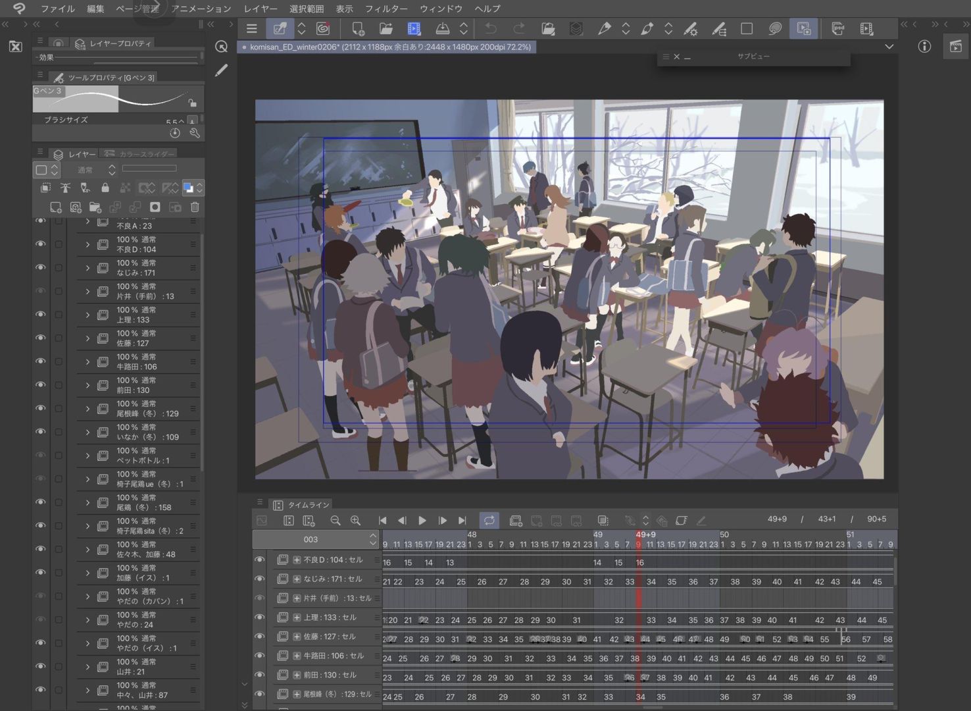971x711 pixels.
Task: Toggle visibility of 佐藤 : 127 timeline track
Action: pos(260,637)
